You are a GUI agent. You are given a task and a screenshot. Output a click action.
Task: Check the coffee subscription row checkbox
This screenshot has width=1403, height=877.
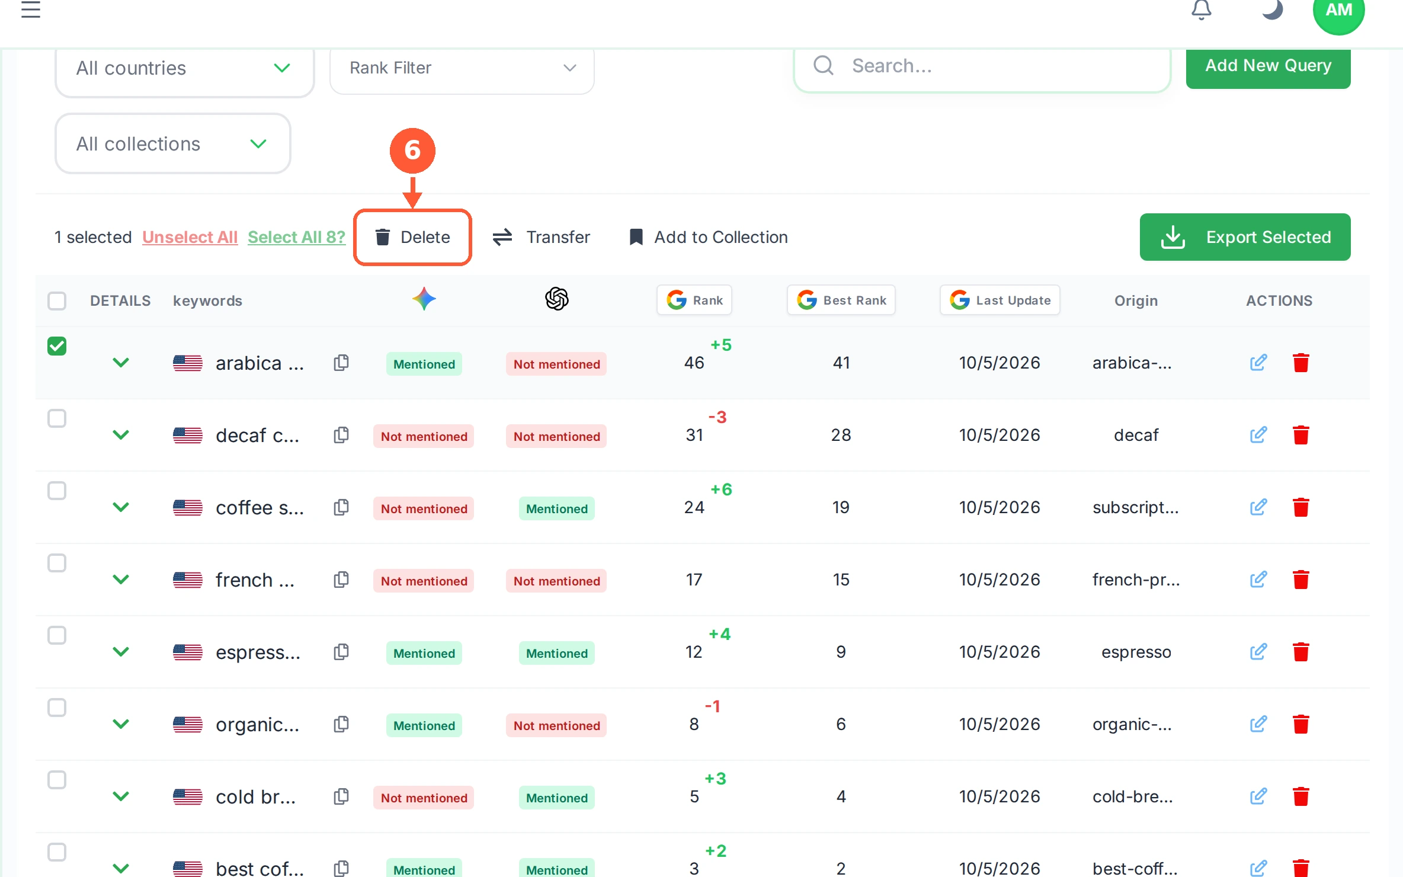tap(57, 490)
